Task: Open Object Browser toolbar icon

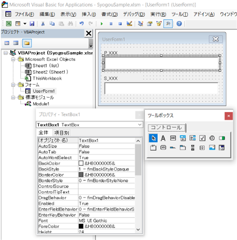Action: coord(159,24)
